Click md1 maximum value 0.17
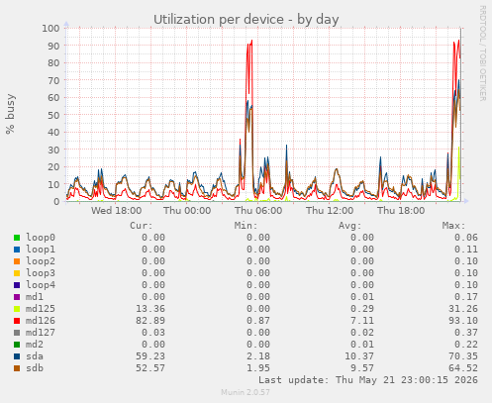 pyautogui.click(x=466, y=297)
